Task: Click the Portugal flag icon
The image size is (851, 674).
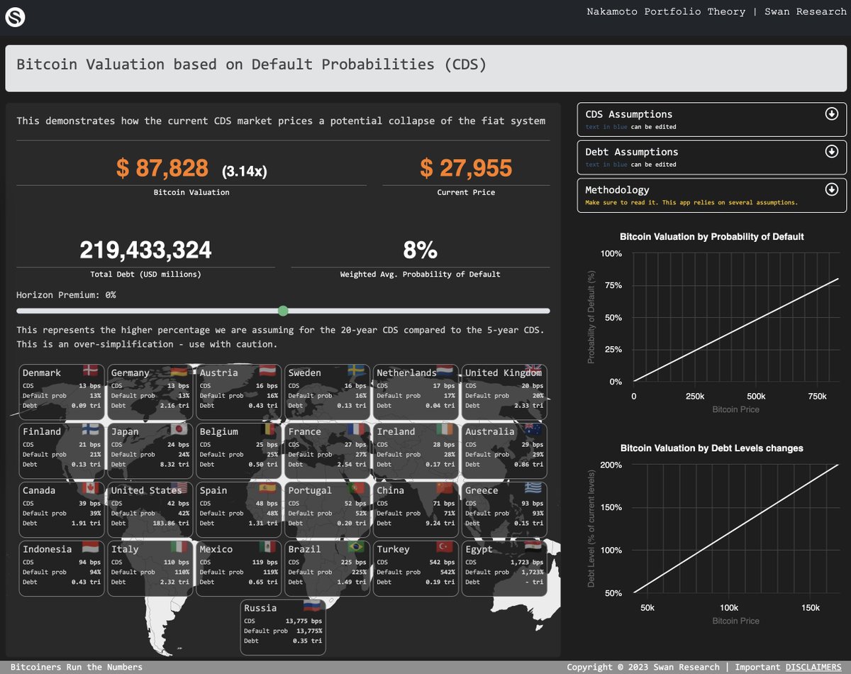Action: tap(357, 488)
